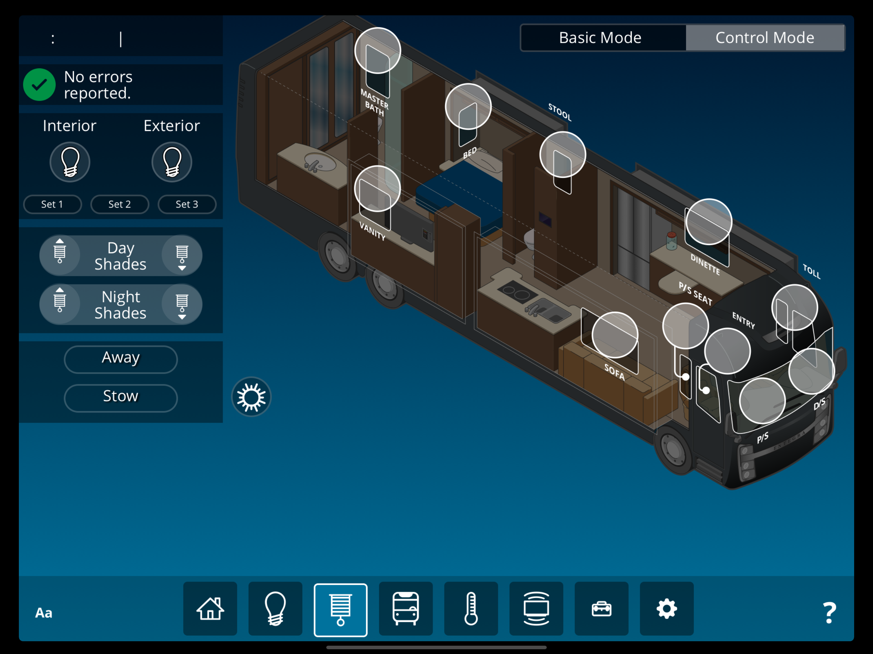Viewport: 873px width, 654px height.
Task: Select the Vanity shade circle
Action: pyautogui.click(x=377, y=188)
